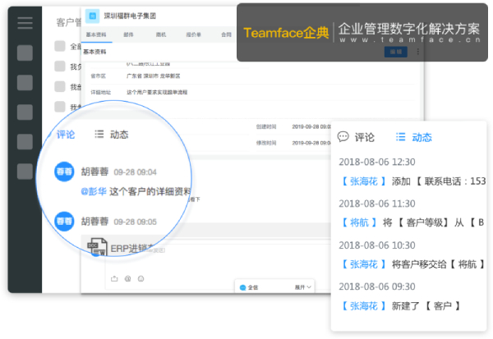Screen dimensions: 493x339
Task: Open the three-dot more options menu
Action: 418,52
